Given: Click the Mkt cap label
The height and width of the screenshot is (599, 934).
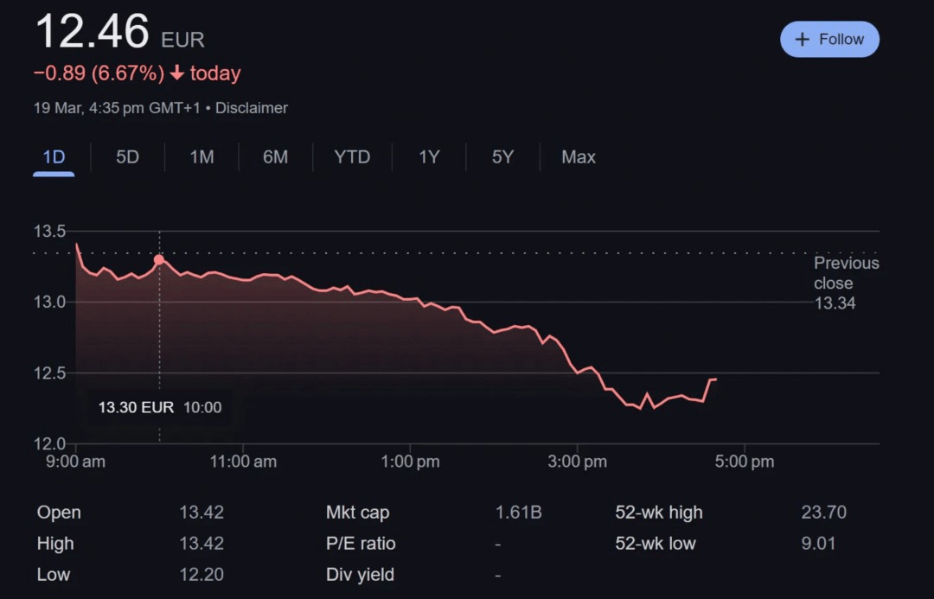Looking at the screenshot, I should (x=357, y=513).
